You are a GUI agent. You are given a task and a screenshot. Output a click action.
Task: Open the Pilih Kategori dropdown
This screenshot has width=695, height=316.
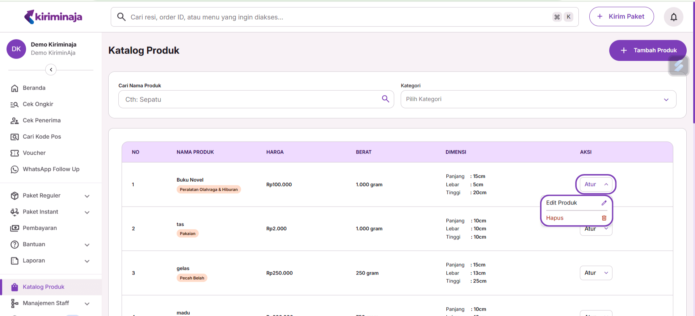(538, 99)
